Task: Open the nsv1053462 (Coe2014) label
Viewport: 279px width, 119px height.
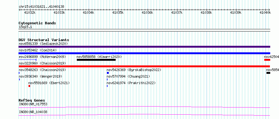Action: 38,50
